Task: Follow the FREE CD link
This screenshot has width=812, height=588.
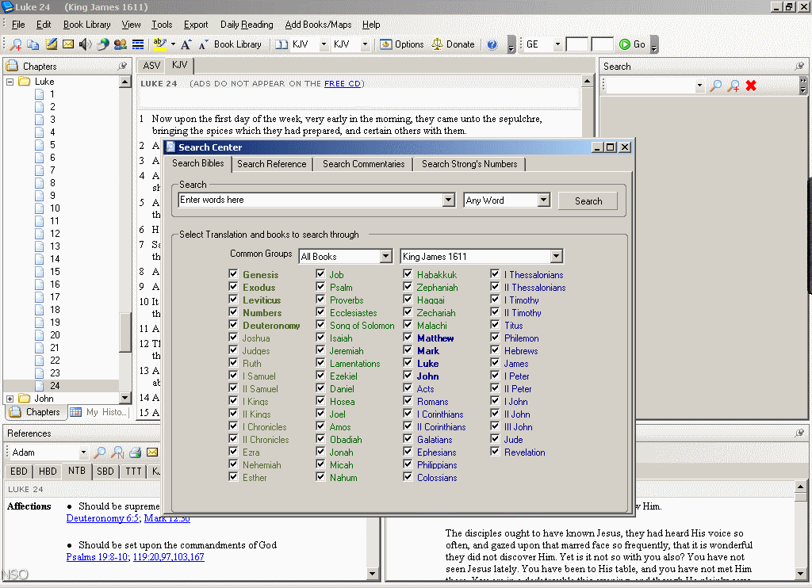Action: [343, 83]
